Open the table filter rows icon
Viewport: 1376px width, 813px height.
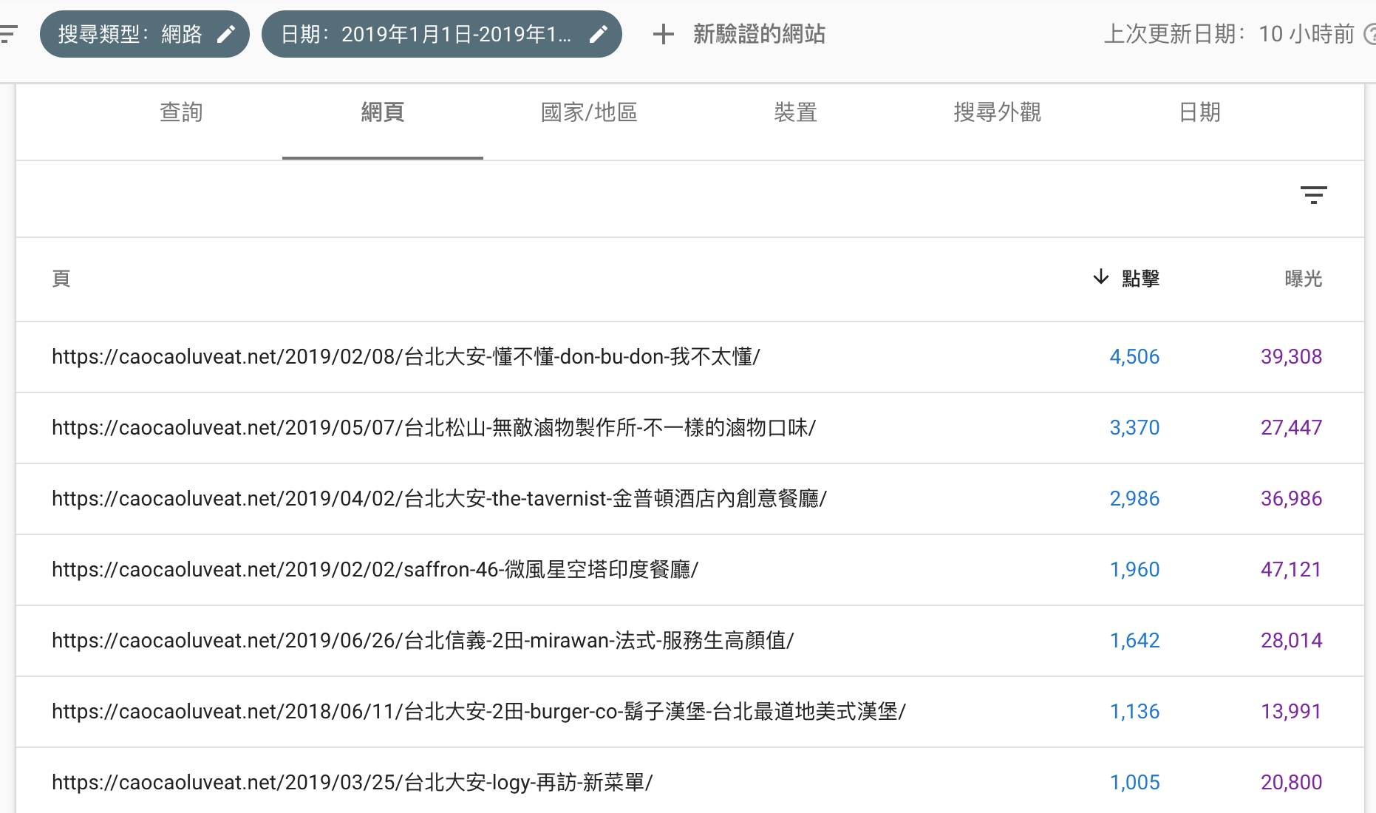click(1313, 195)
